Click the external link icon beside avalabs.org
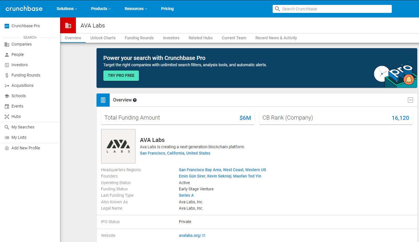This screenshot has height=242, width=419. coord(204,235)
